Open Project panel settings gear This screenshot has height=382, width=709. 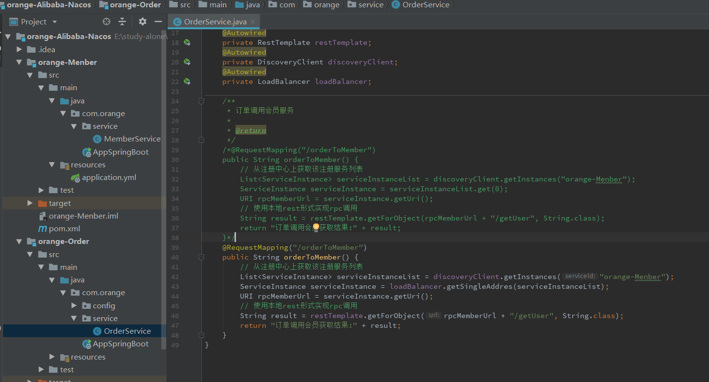pos(143,21)
